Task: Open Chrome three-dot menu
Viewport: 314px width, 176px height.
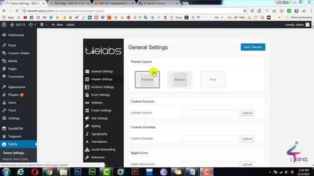Action: pos(311,11)
